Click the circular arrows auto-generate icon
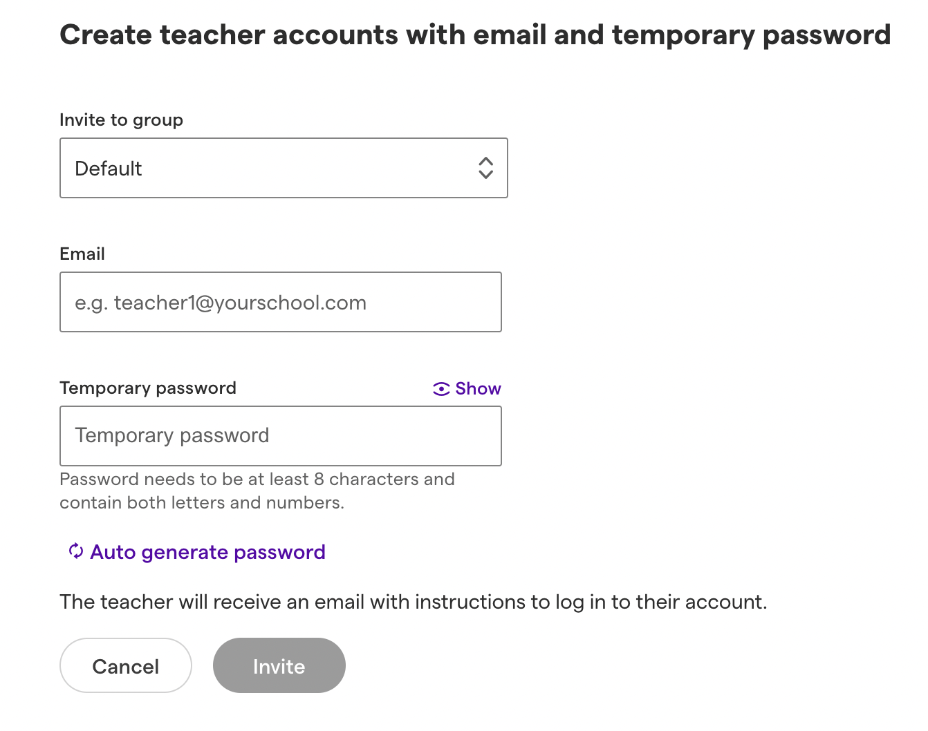This screenshot has width=928, height=731. (76, 551)
